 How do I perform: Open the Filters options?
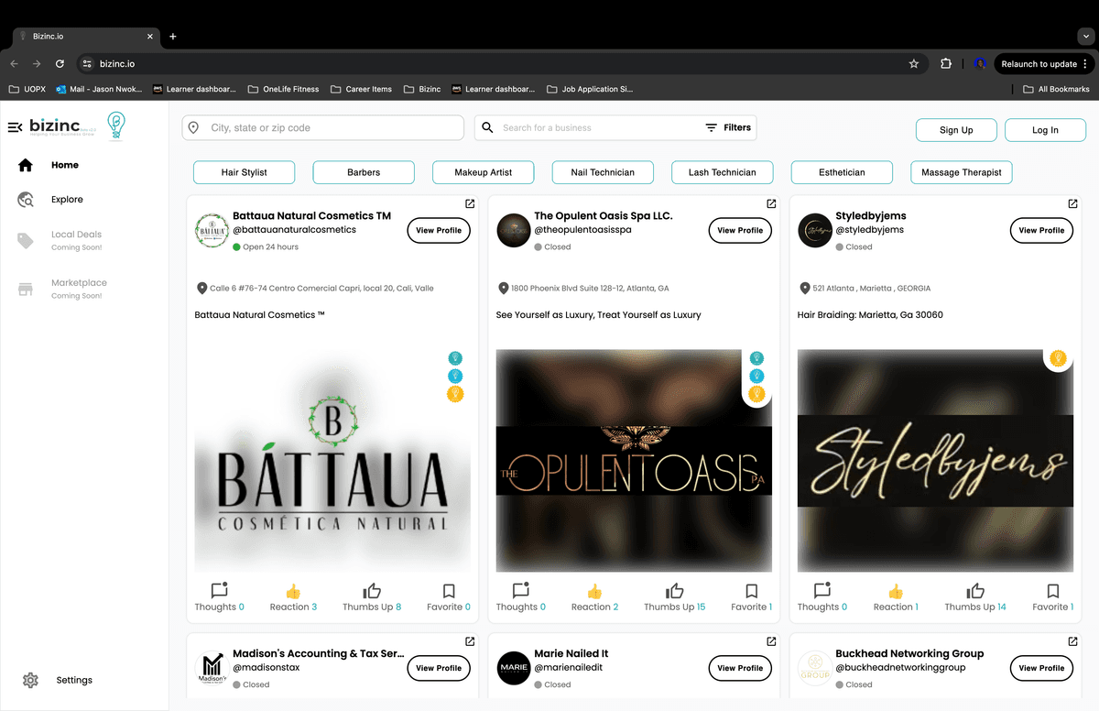pyautogui.click(x=728, y=127)
